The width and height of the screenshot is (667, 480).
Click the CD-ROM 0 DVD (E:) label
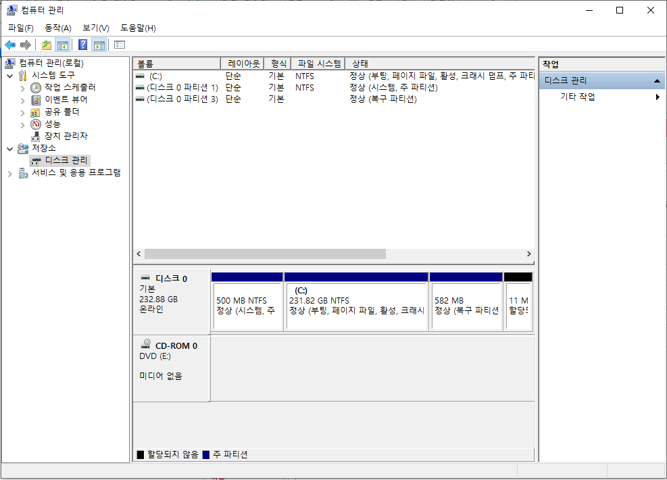point(172,368)
